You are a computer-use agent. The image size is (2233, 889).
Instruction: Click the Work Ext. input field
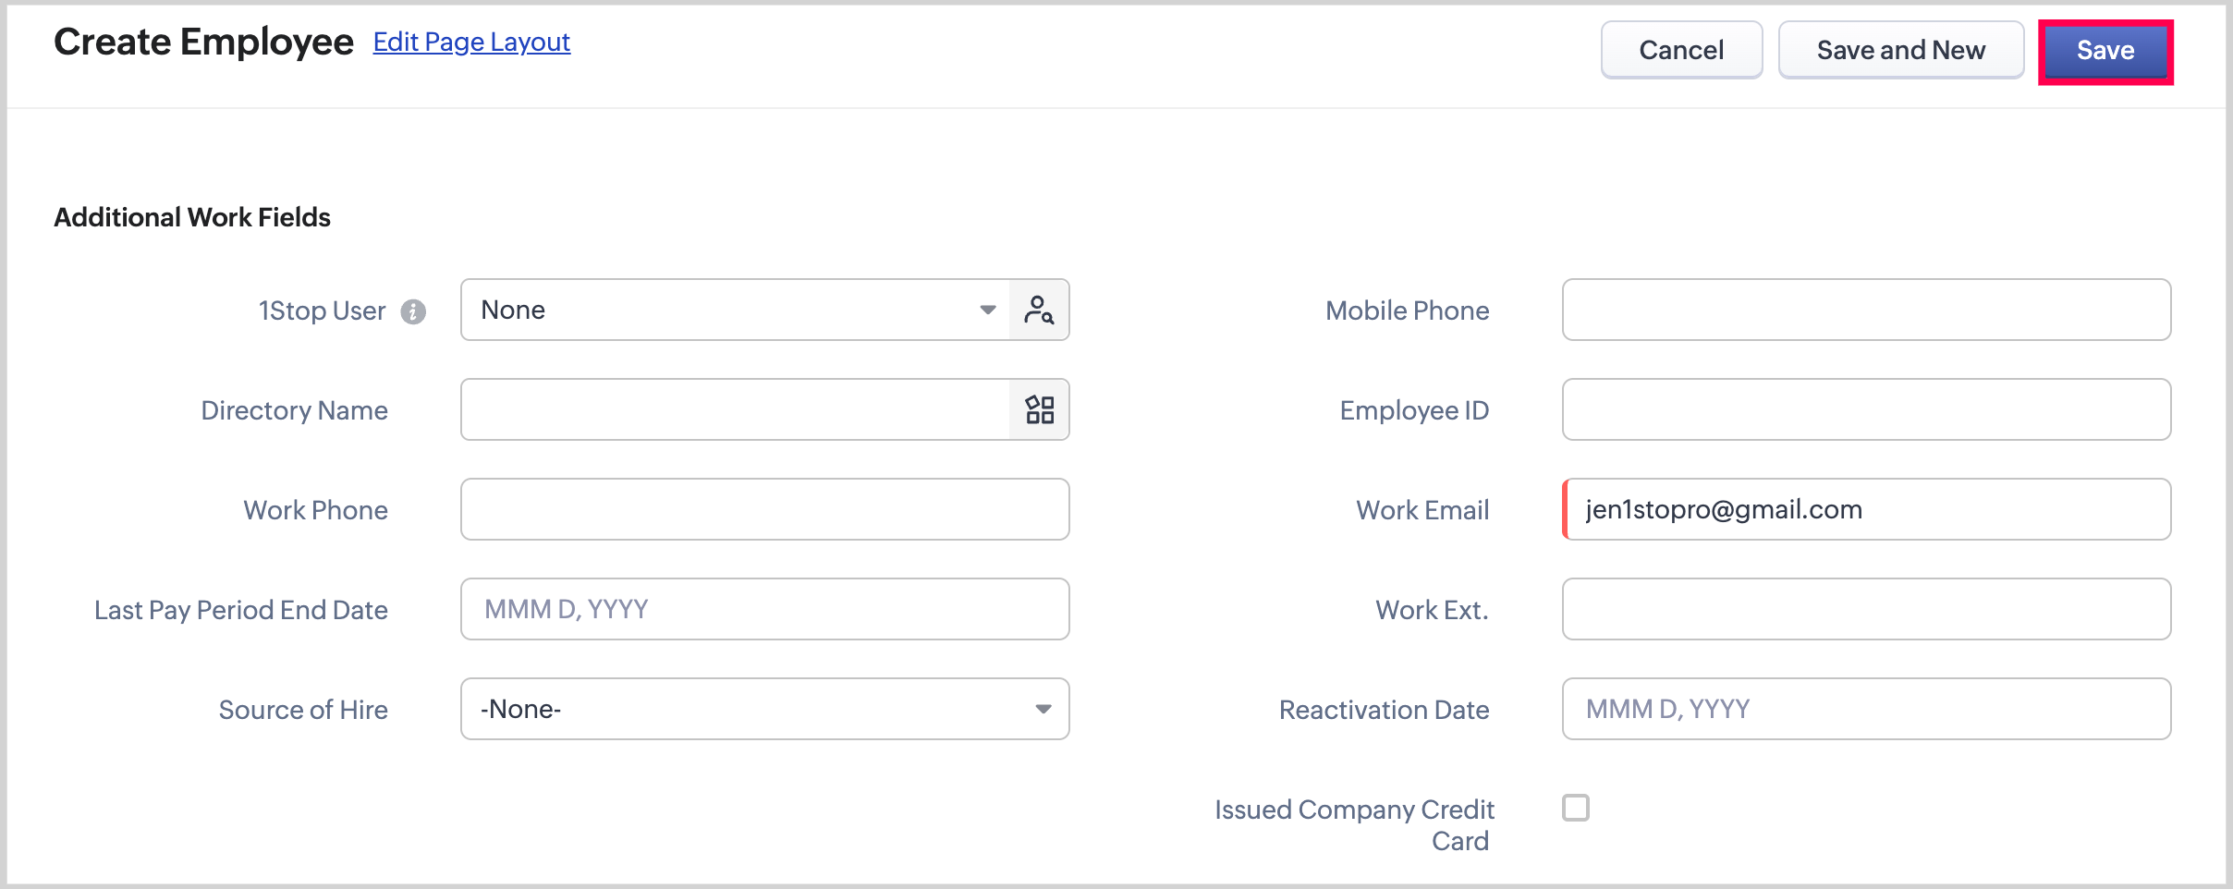pos(1866,610)
